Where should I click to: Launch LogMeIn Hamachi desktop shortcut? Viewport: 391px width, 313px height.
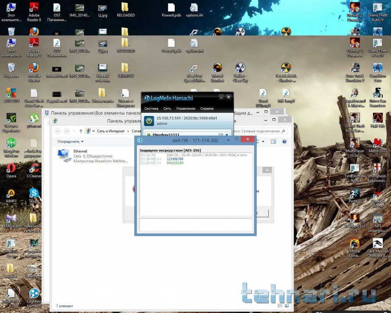click(34, 298)
